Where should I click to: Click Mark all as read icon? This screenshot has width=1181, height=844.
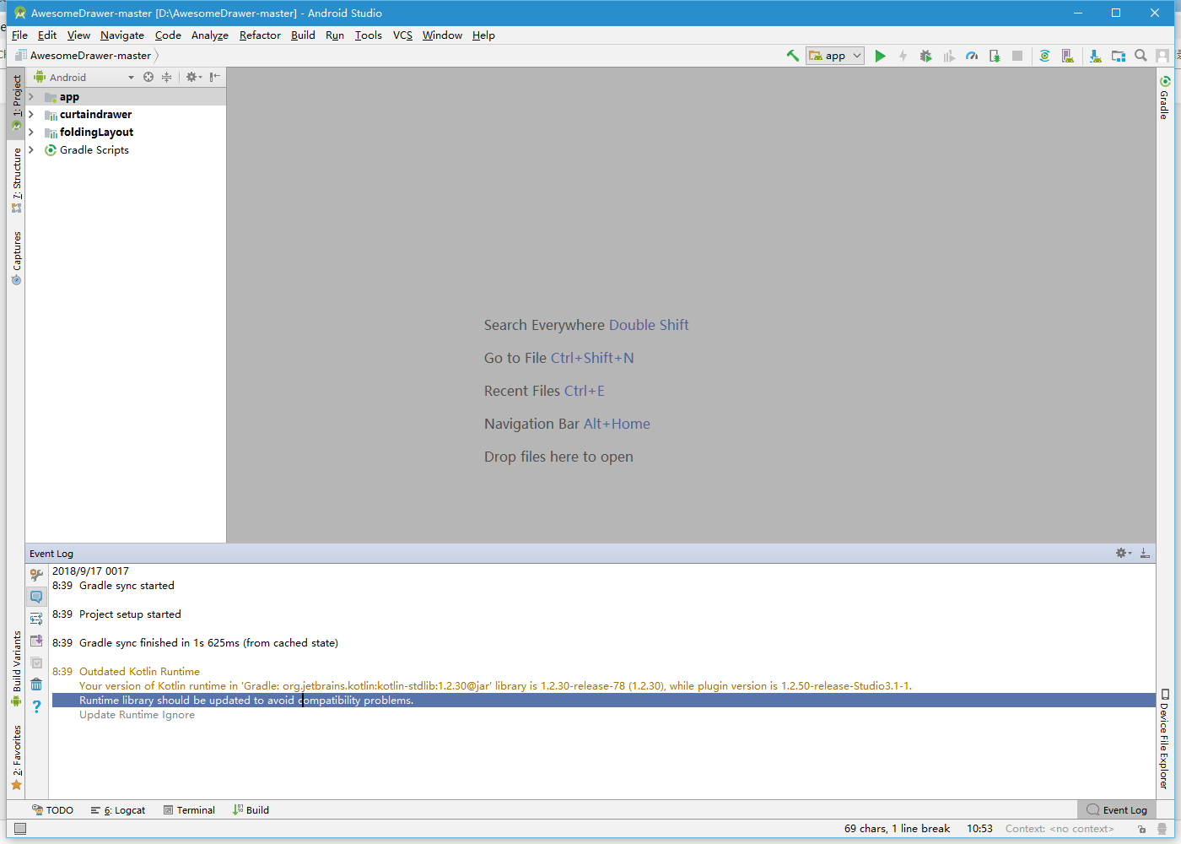pyautogui.click(x=36, y=663)
